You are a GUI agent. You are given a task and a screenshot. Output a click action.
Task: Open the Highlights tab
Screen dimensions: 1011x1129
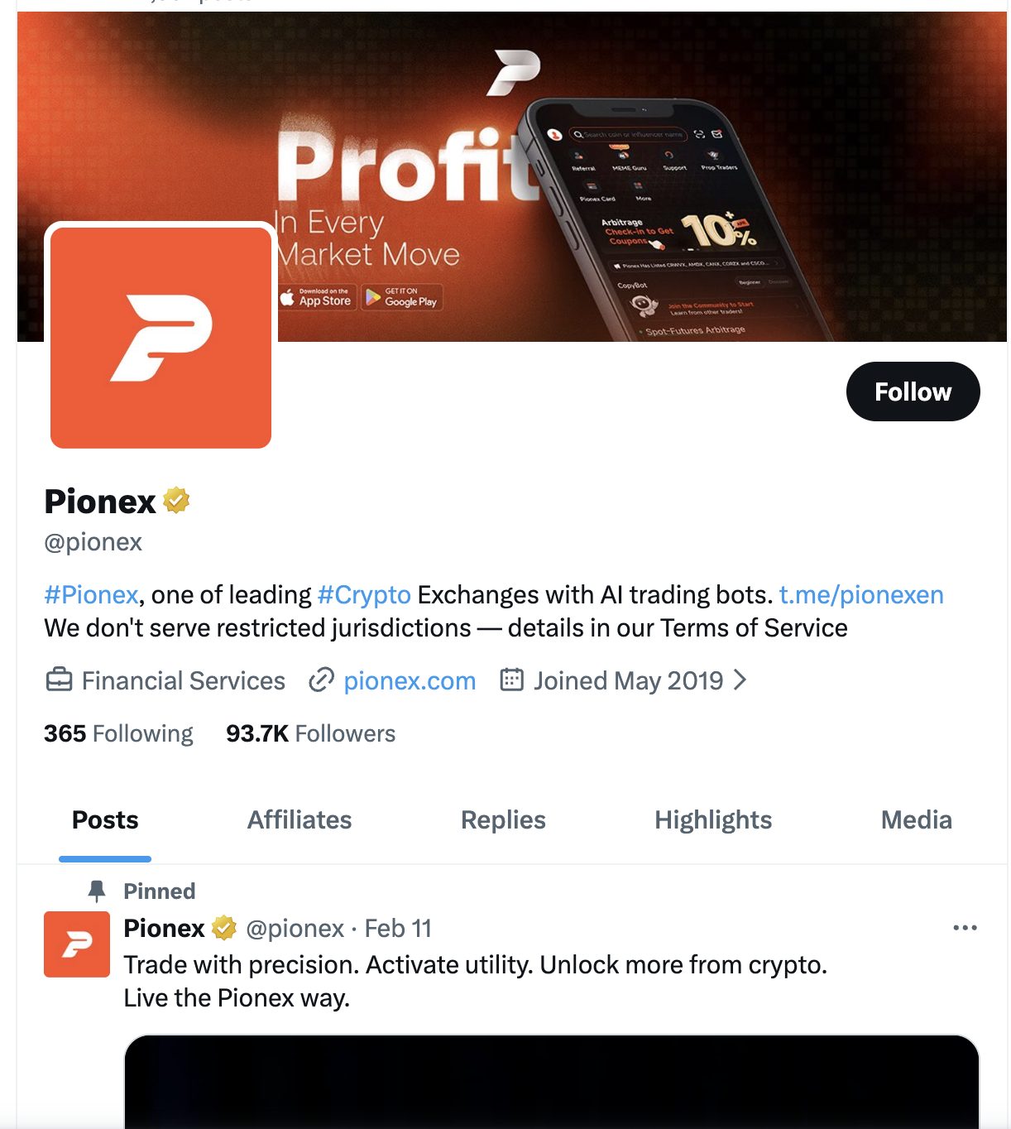713,819
